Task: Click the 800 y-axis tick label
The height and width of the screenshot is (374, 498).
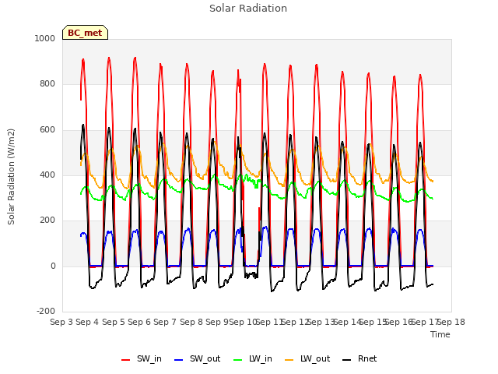Action: pos(47,84)
